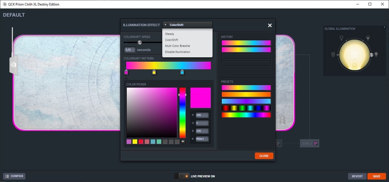
Task: Apply the blue-purple preset gradient
Action: click(246, 101)
